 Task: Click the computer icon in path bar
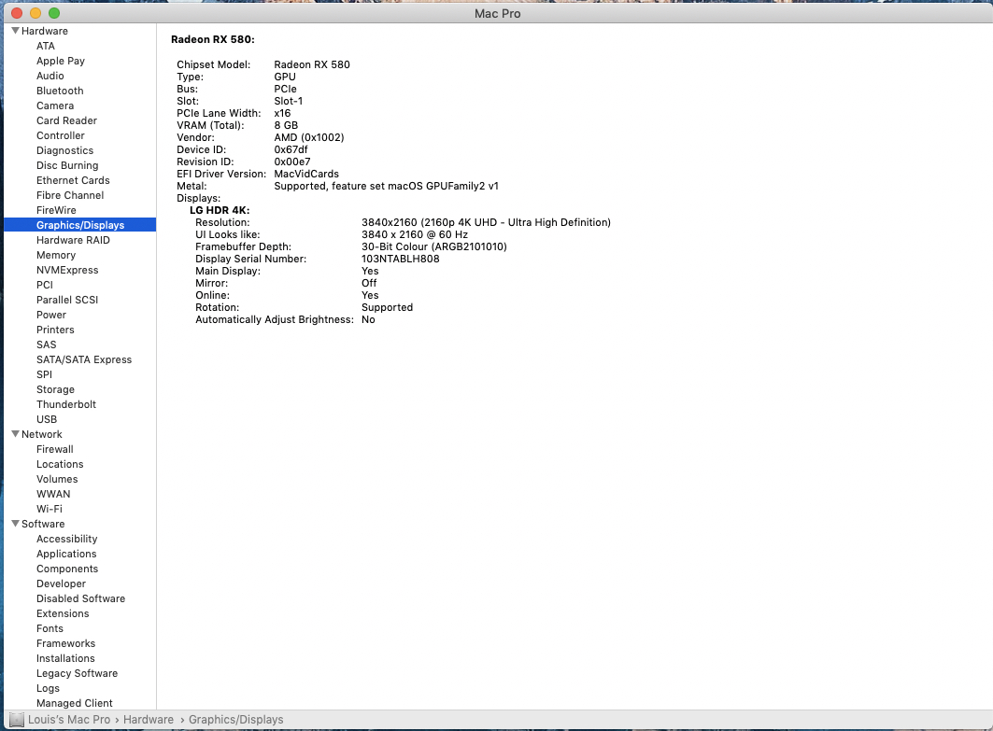click(x=17, y=720)
